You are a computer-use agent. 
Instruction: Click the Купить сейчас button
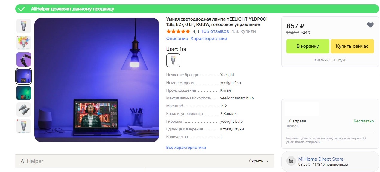pos(352,46)
